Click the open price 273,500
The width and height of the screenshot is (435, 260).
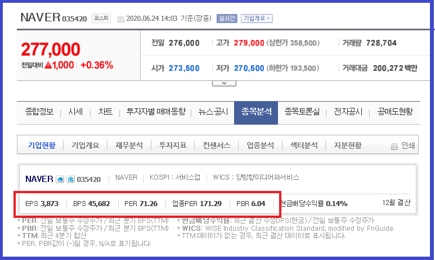coord(184,68)
